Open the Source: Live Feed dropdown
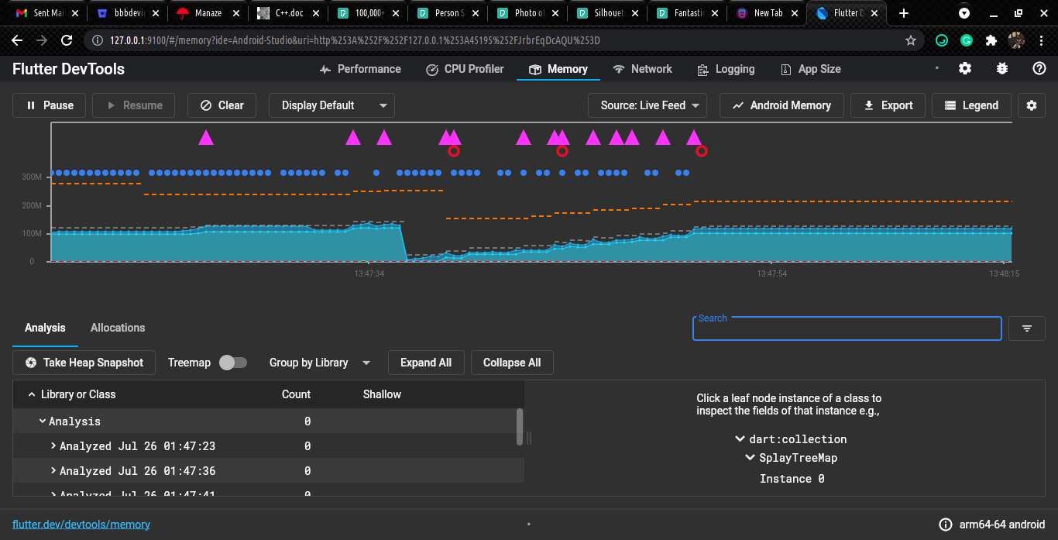The image size is (1058, 540). (647, 105)
